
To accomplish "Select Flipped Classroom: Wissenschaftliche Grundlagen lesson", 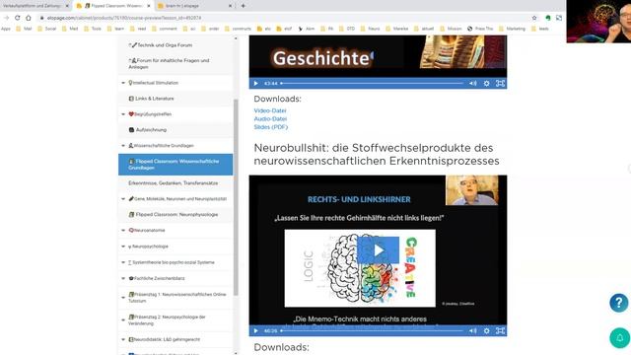I will [x=175, y=165].
